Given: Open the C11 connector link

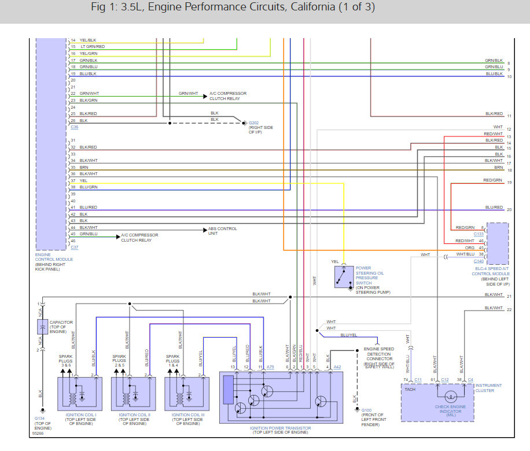Looking at the screenshot, I should point(418,380).
